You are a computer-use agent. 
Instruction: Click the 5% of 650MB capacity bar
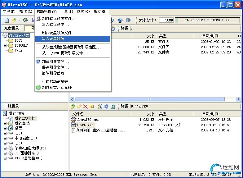(207, 20)
